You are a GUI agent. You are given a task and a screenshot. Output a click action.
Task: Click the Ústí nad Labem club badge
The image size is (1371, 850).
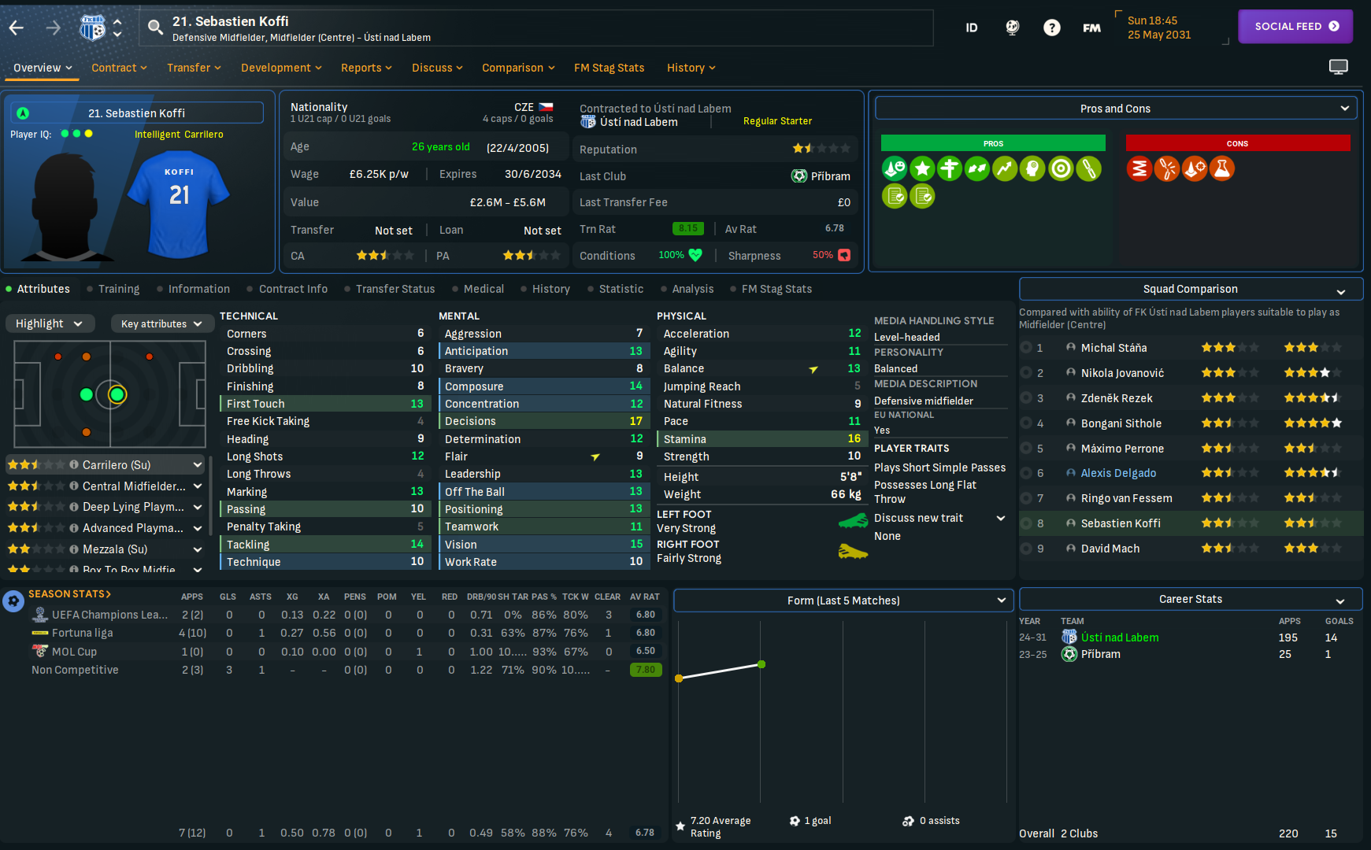(92, 28)
